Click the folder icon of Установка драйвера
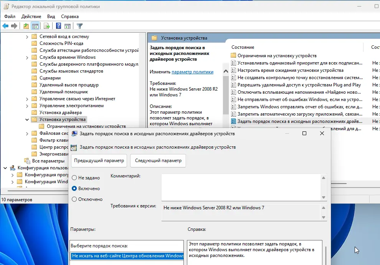 pos(35,113)
